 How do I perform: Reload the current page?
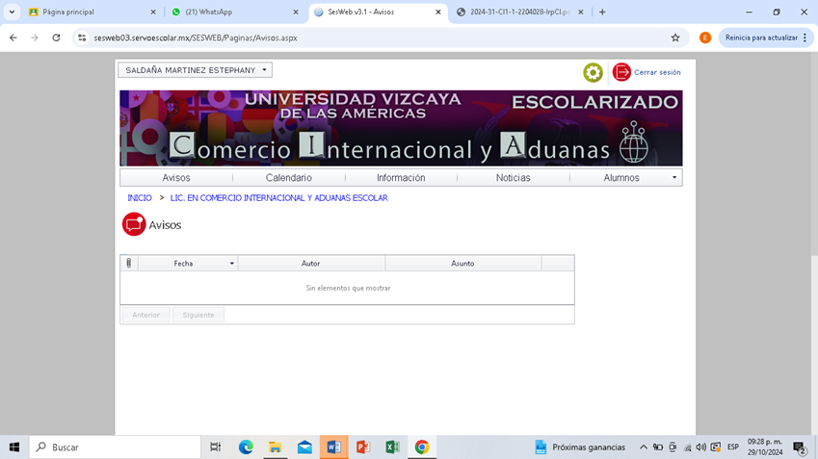click(56, 38)
